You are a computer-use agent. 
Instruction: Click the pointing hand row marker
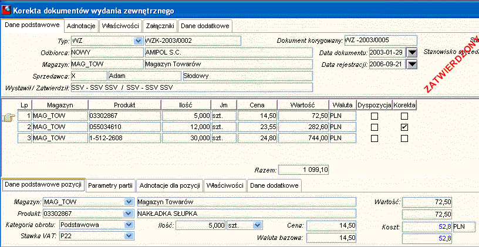click(x=9, y=117)
